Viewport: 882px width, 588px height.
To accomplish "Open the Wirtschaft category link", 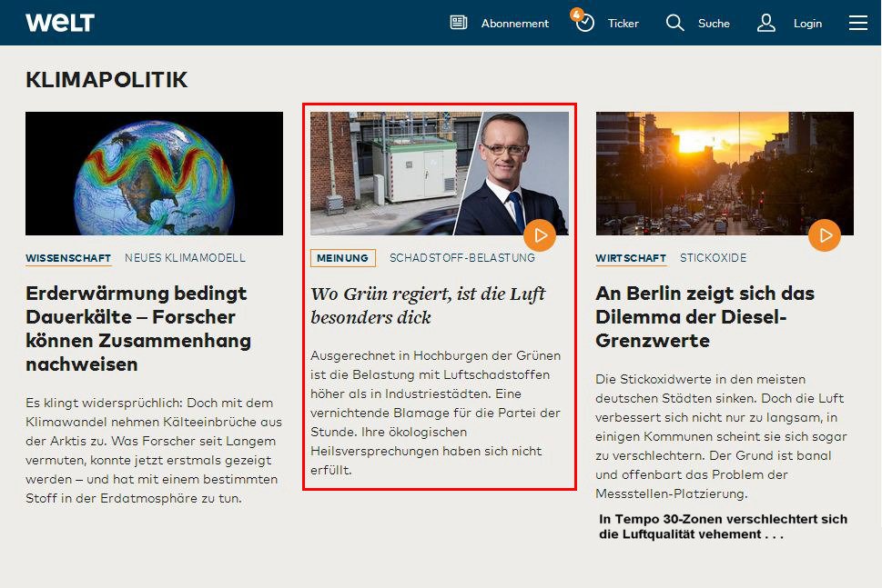I will (x=631, y=258).
